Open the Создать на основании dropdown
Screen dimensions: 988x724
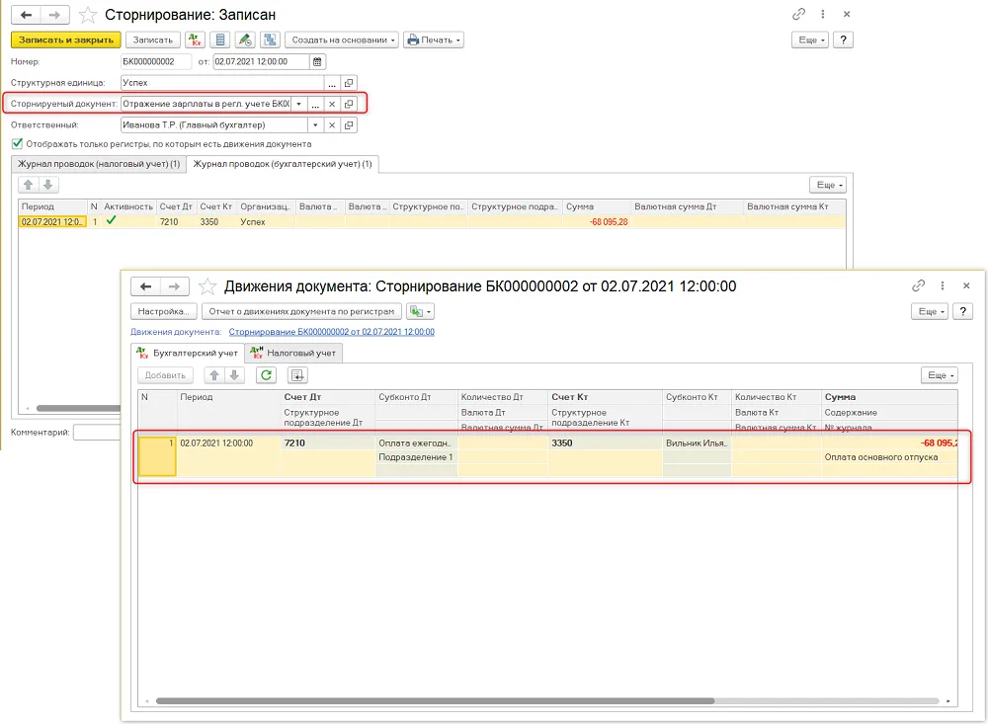342,40
